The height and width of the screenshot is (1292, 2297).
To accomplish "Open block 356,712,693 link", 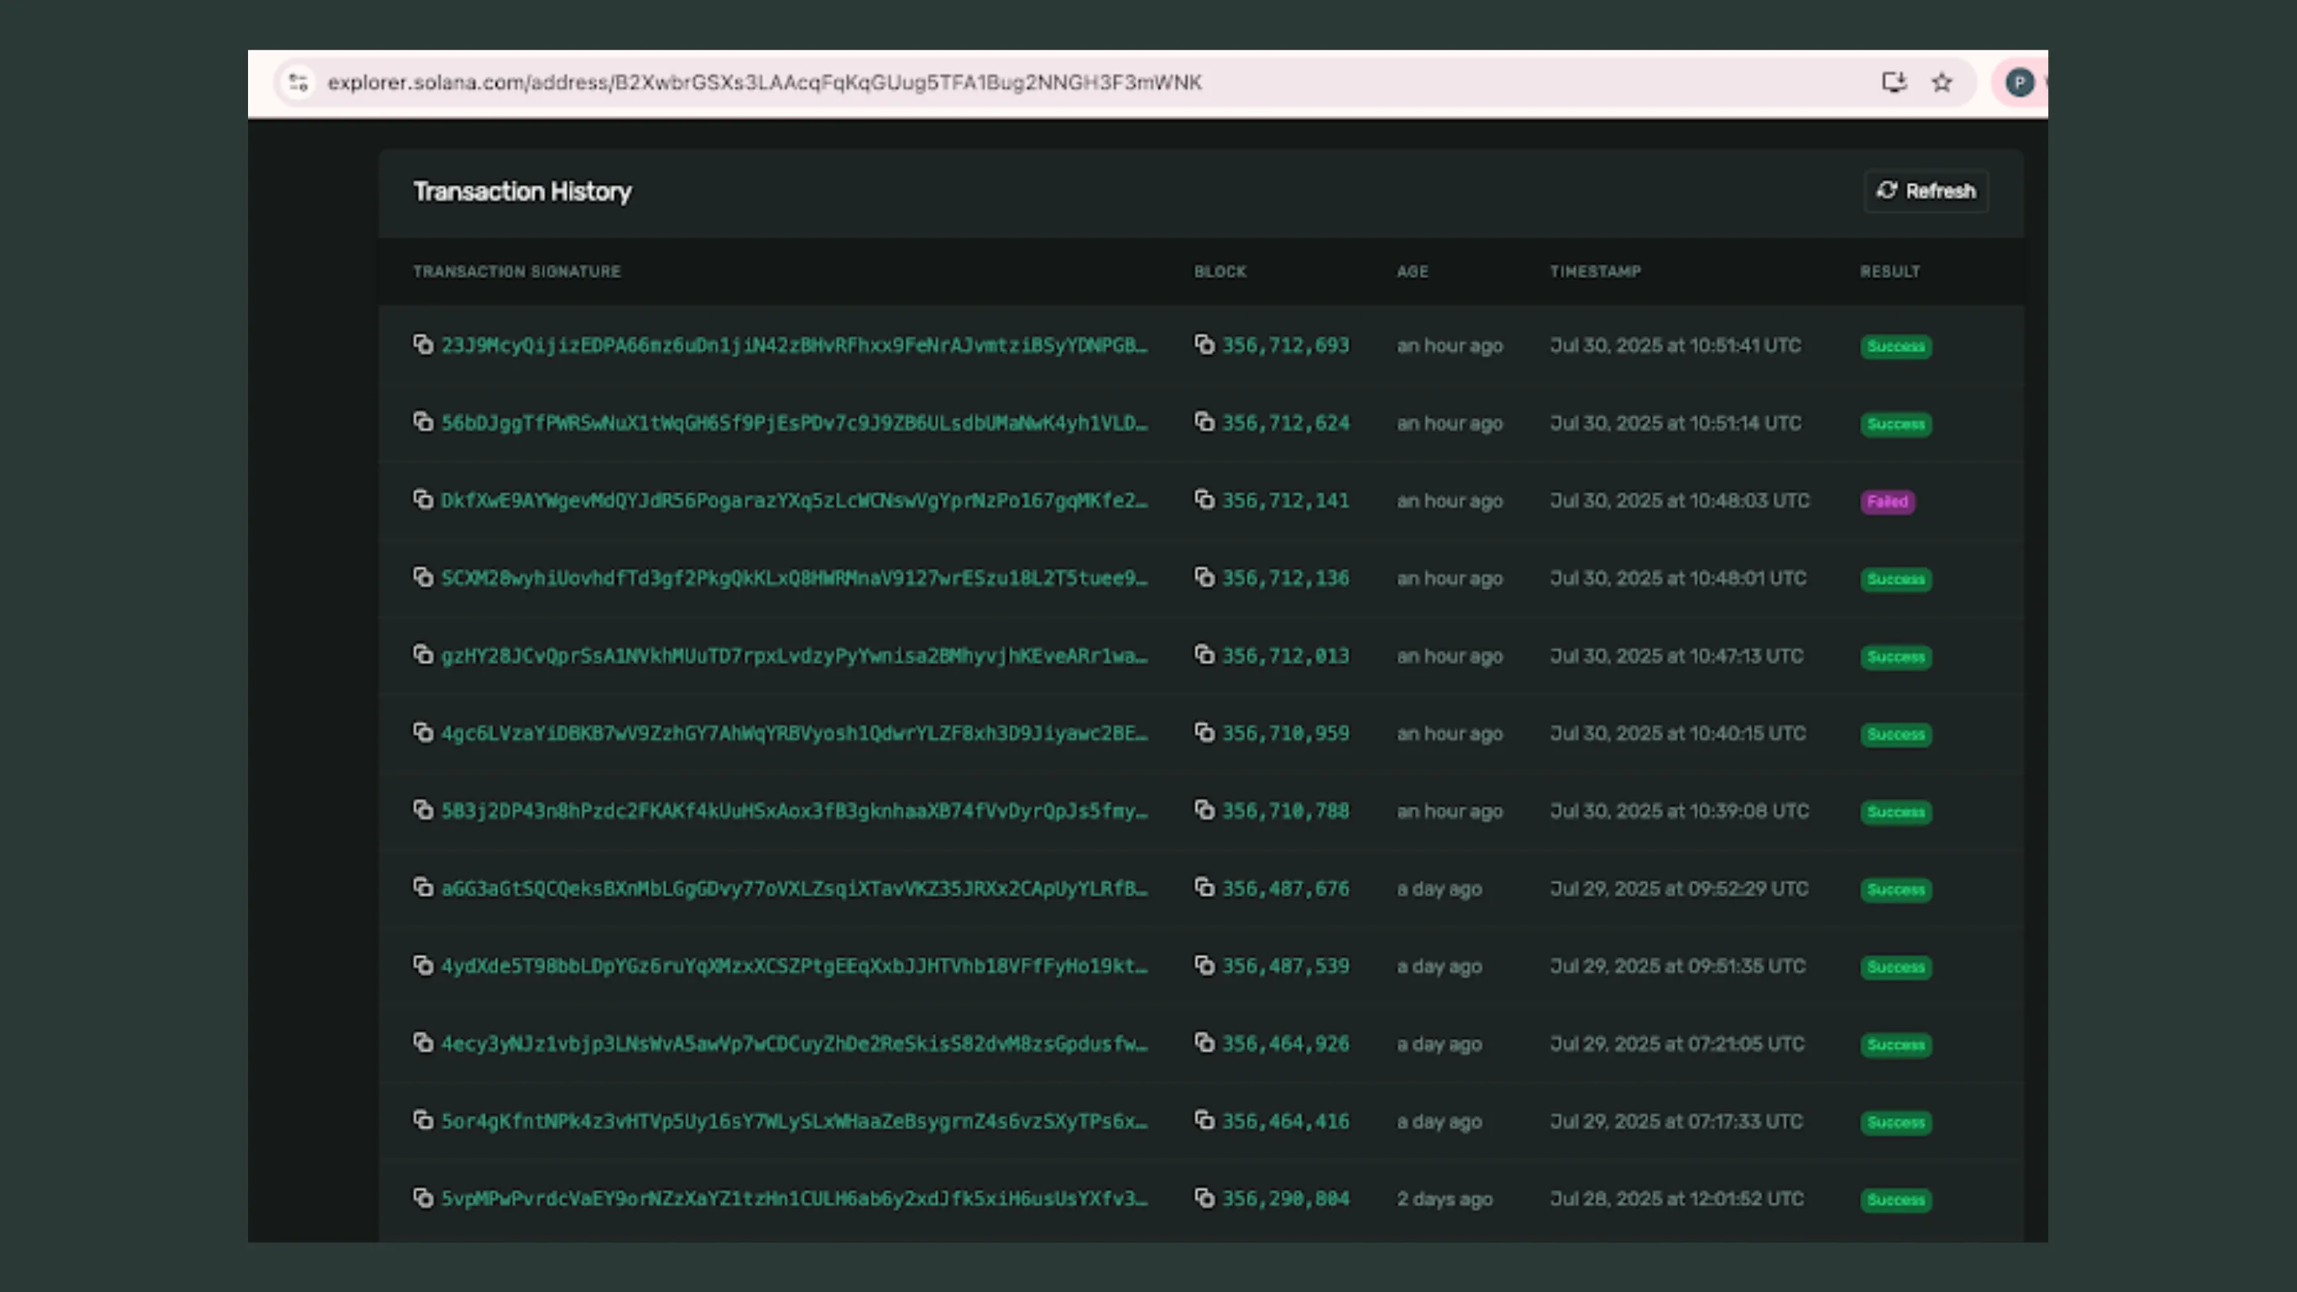I will click(x=1286, y=345).
